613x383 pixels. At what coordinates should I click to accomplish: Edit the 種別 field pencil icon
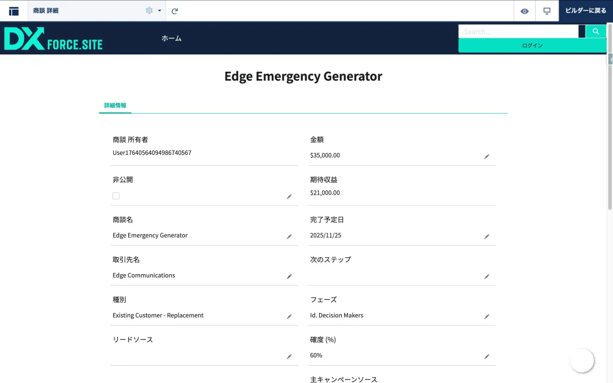click(x=289, y=317)
